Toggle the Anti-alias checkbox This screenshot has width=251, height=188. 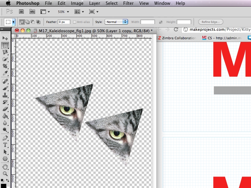tap(74, 22)
